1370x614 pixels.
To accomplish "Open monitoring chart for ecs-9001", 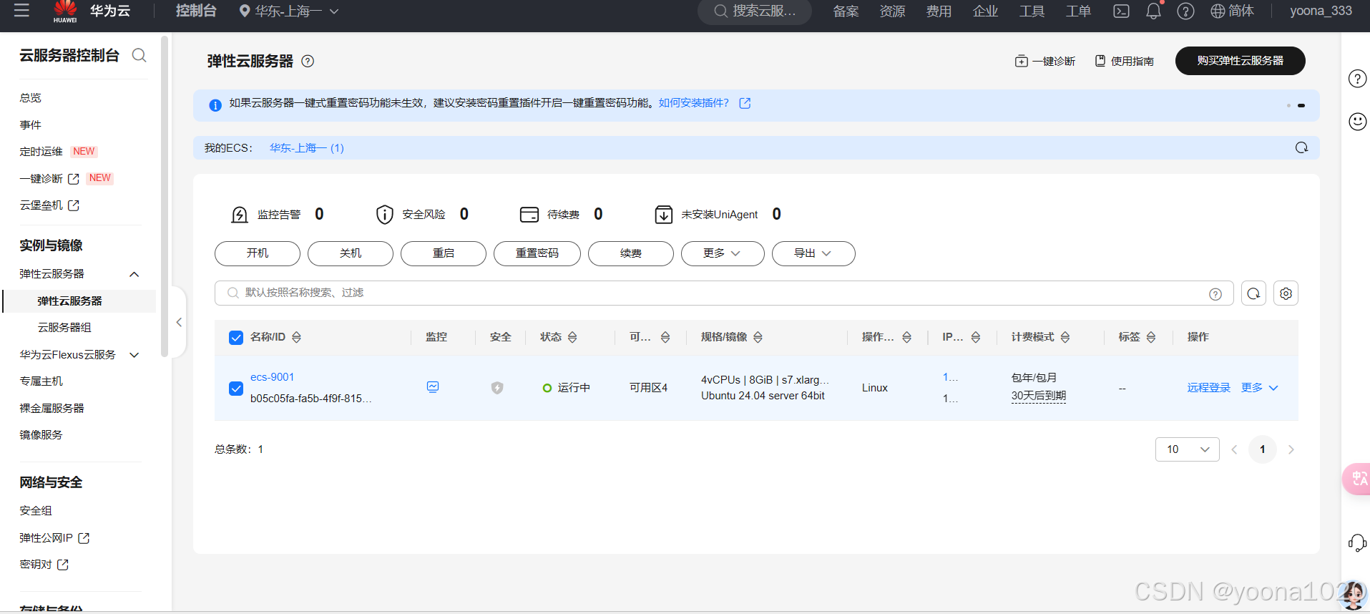I will 433,387.
